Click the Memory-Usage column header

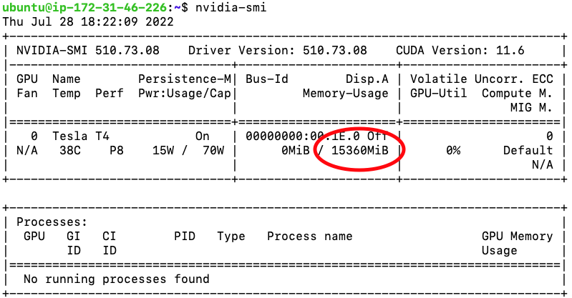coord(345,93)
